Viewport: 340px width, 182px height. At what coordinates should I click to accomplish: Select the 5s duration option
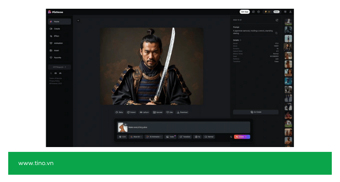click(198, 137)
